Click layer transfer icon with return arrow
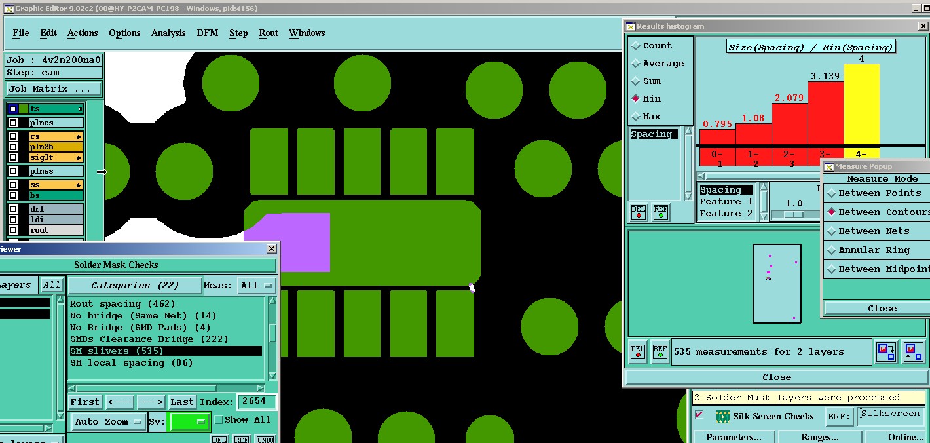930x443 pixels. tap(913, 352)
